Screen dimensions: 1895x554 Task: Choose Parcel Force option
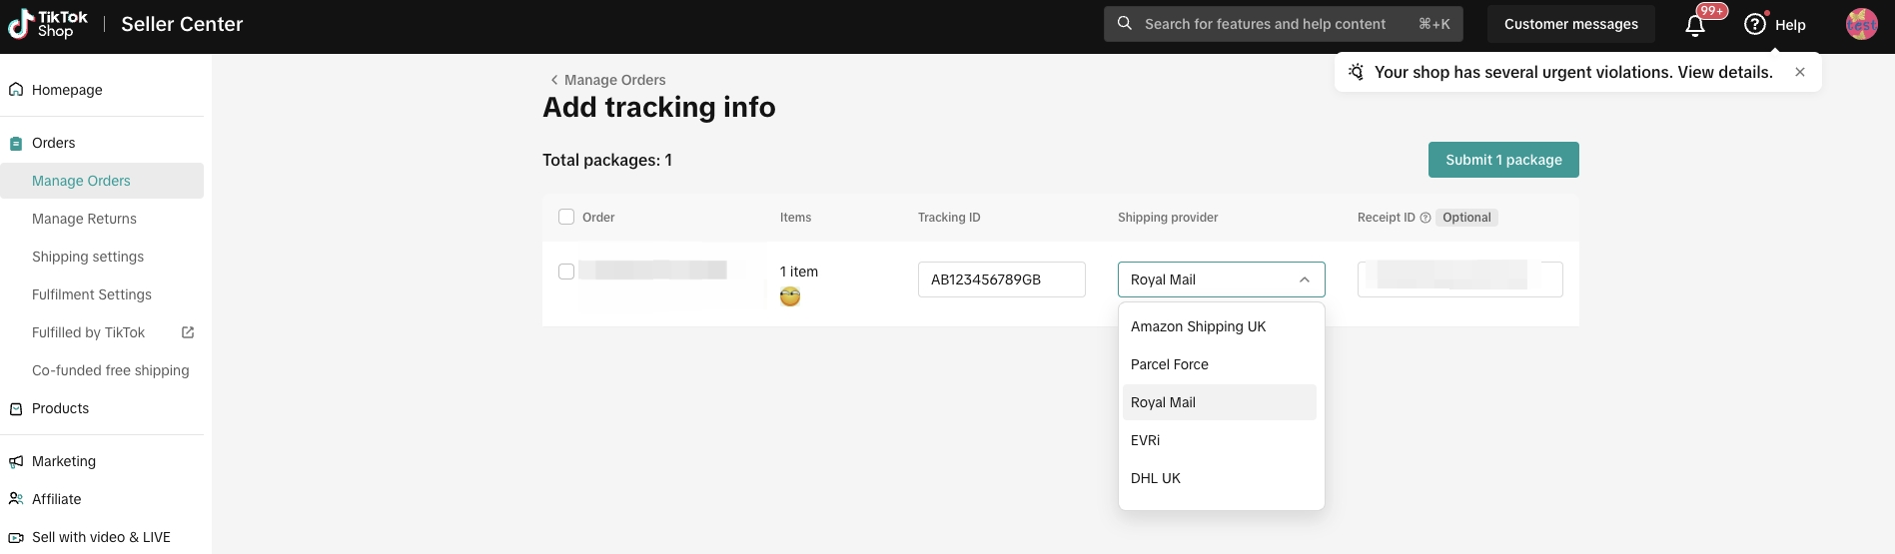pos(1220,364)
